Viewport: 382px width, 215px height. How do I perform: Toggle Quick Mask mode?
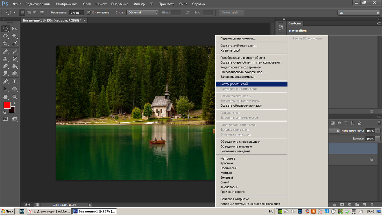click(x=5, y=119)
